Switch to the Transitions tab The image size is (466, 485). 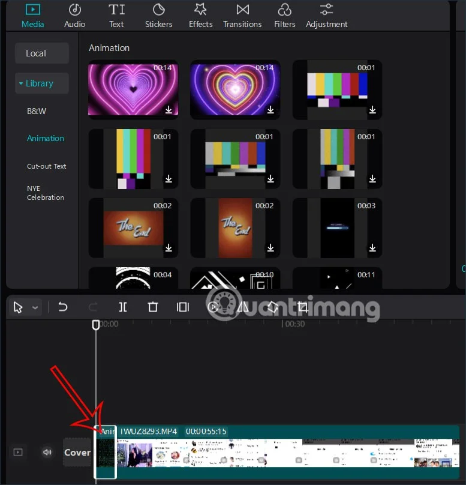click(x=242, y=16)
